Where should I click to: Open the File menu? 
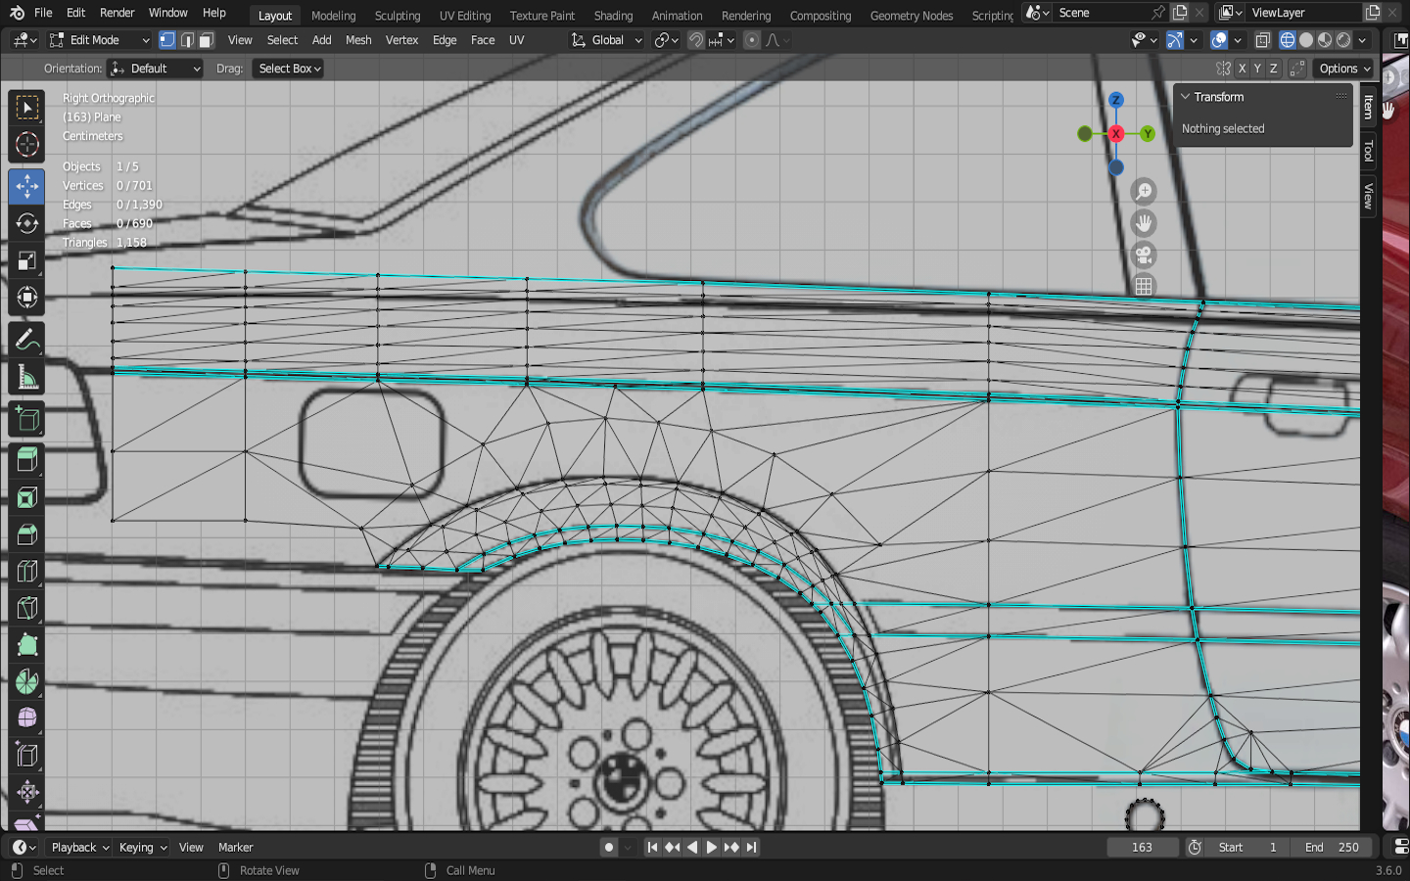(43, 13)
